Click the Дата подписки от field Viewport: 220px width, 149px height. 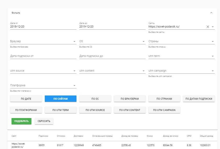43,56
